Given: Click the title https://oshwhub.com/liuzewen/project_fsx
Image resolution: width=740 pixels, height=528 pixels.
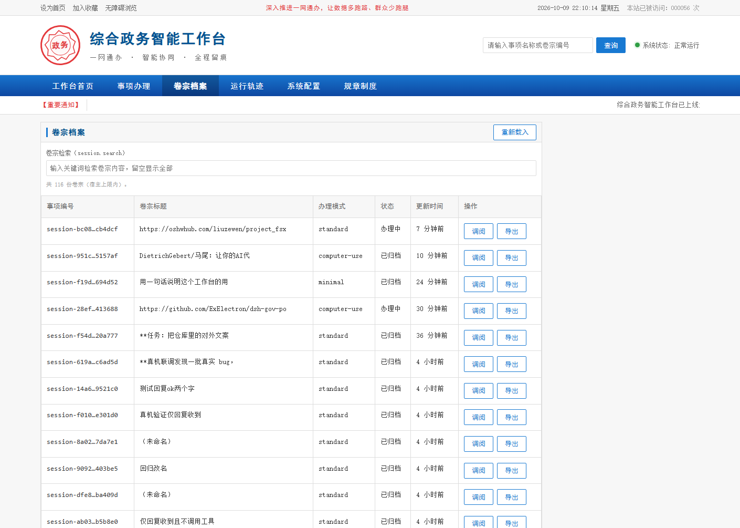Looking at the screenshot, I should point(213,229).
